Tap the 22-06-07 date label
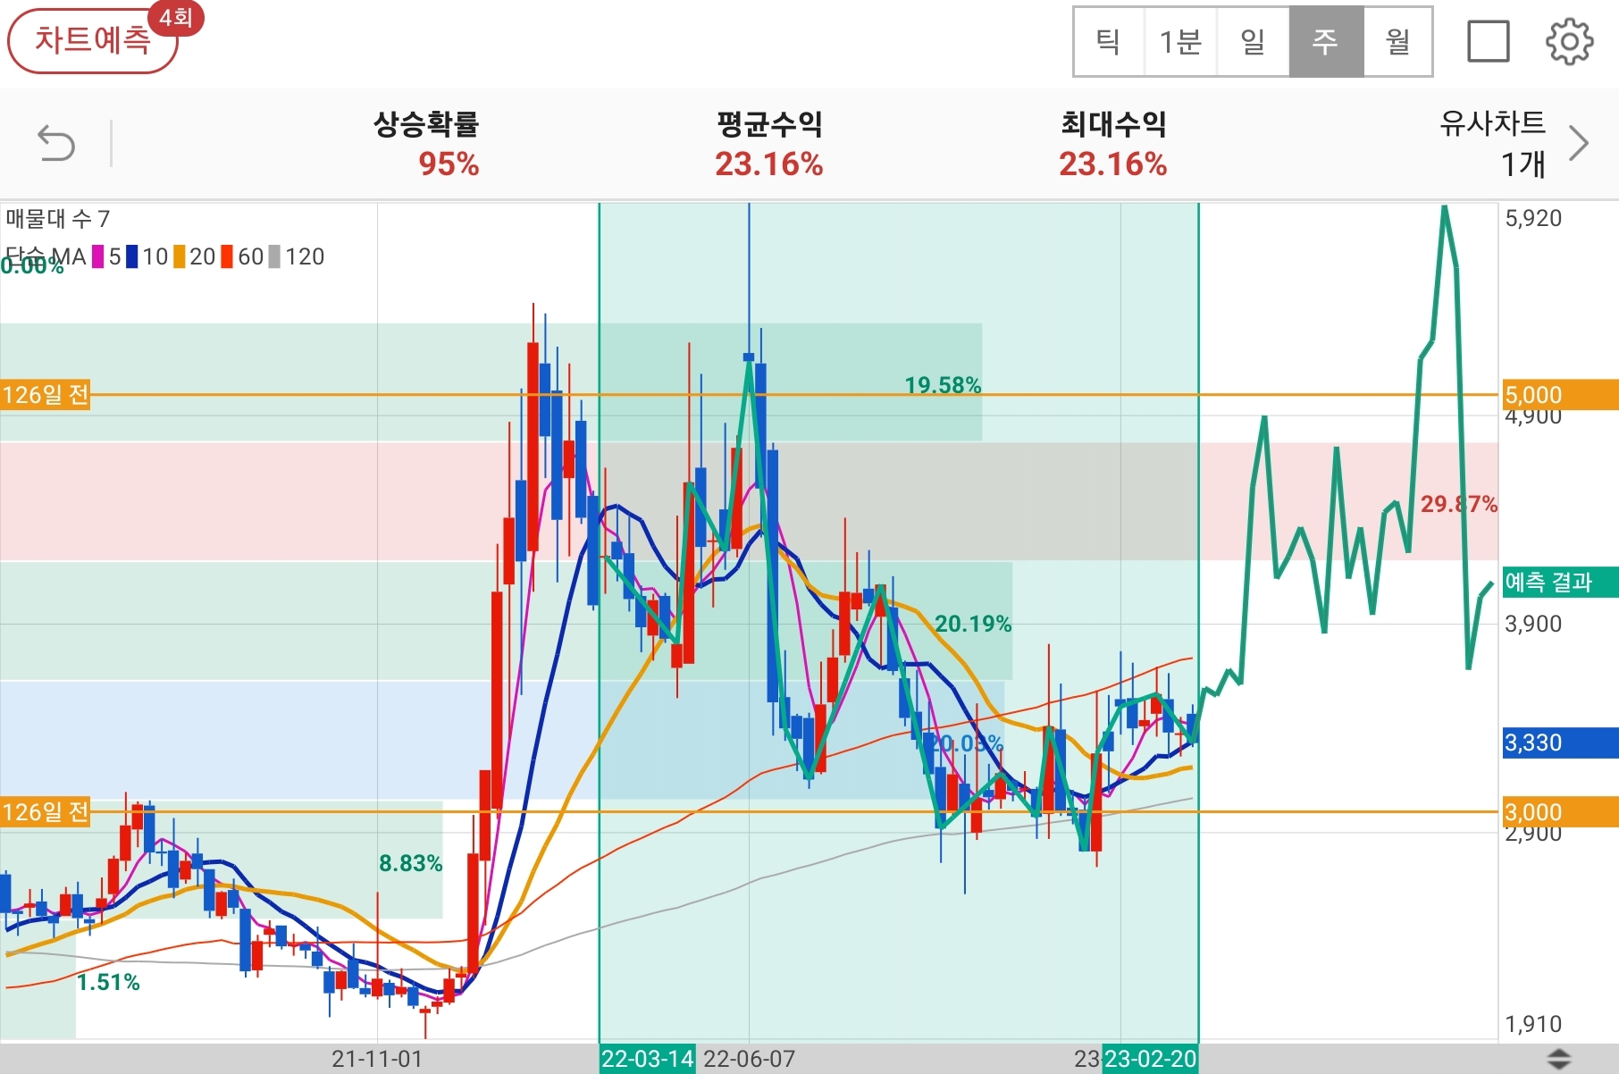 pyautogui.click(x=749, y=1059)
